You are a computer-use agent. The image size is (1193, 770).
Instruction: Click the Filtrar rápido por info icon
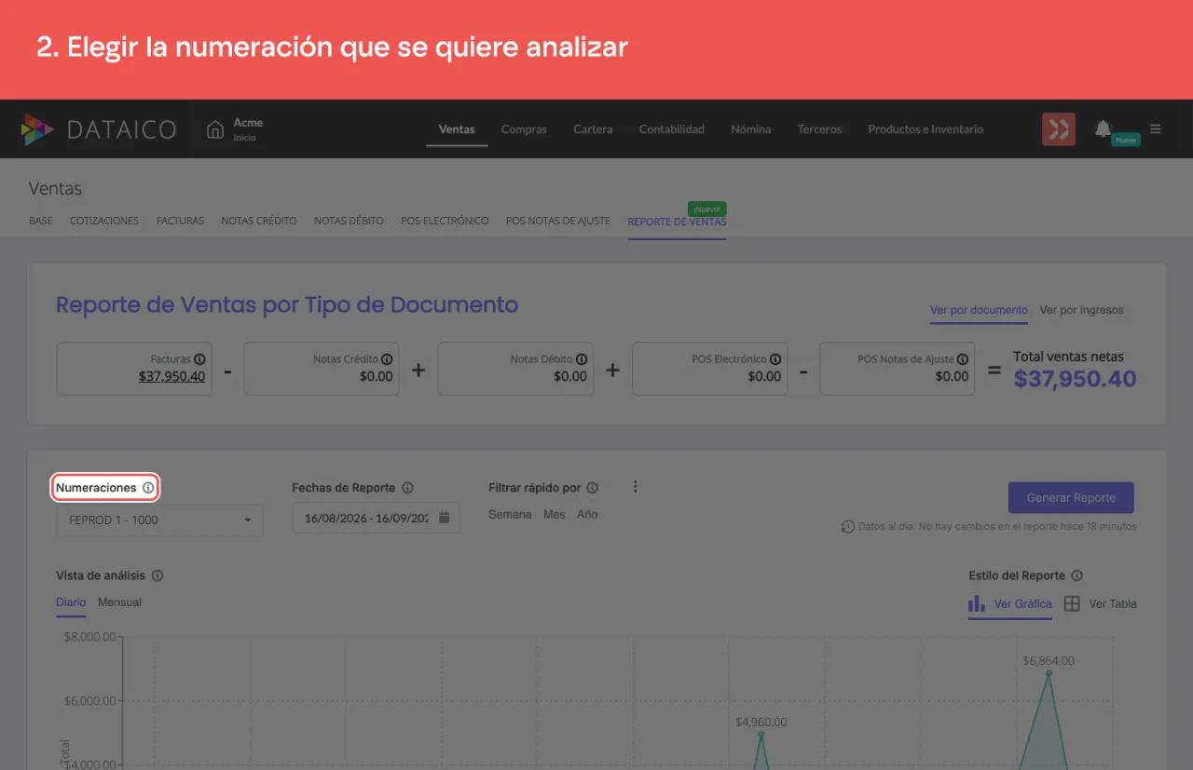593,488
